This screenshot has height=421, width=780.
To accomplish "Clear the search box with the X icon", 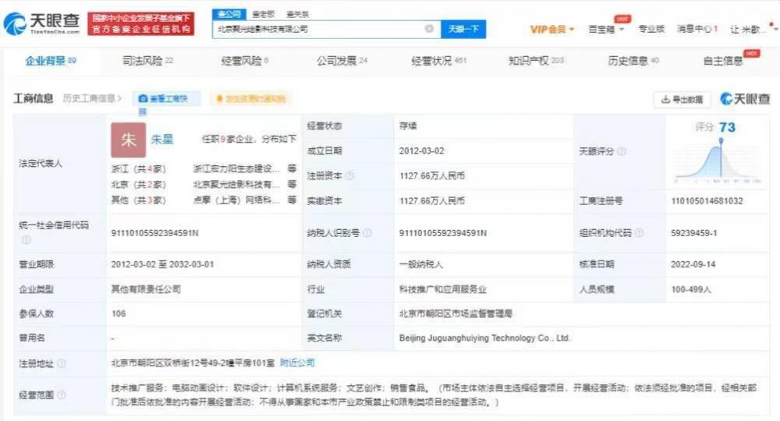I will tap(429, 29).
